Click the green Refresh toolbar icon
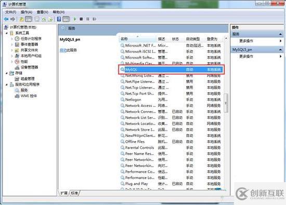Screen dimensions: 286x205 [x=44, y=19]
